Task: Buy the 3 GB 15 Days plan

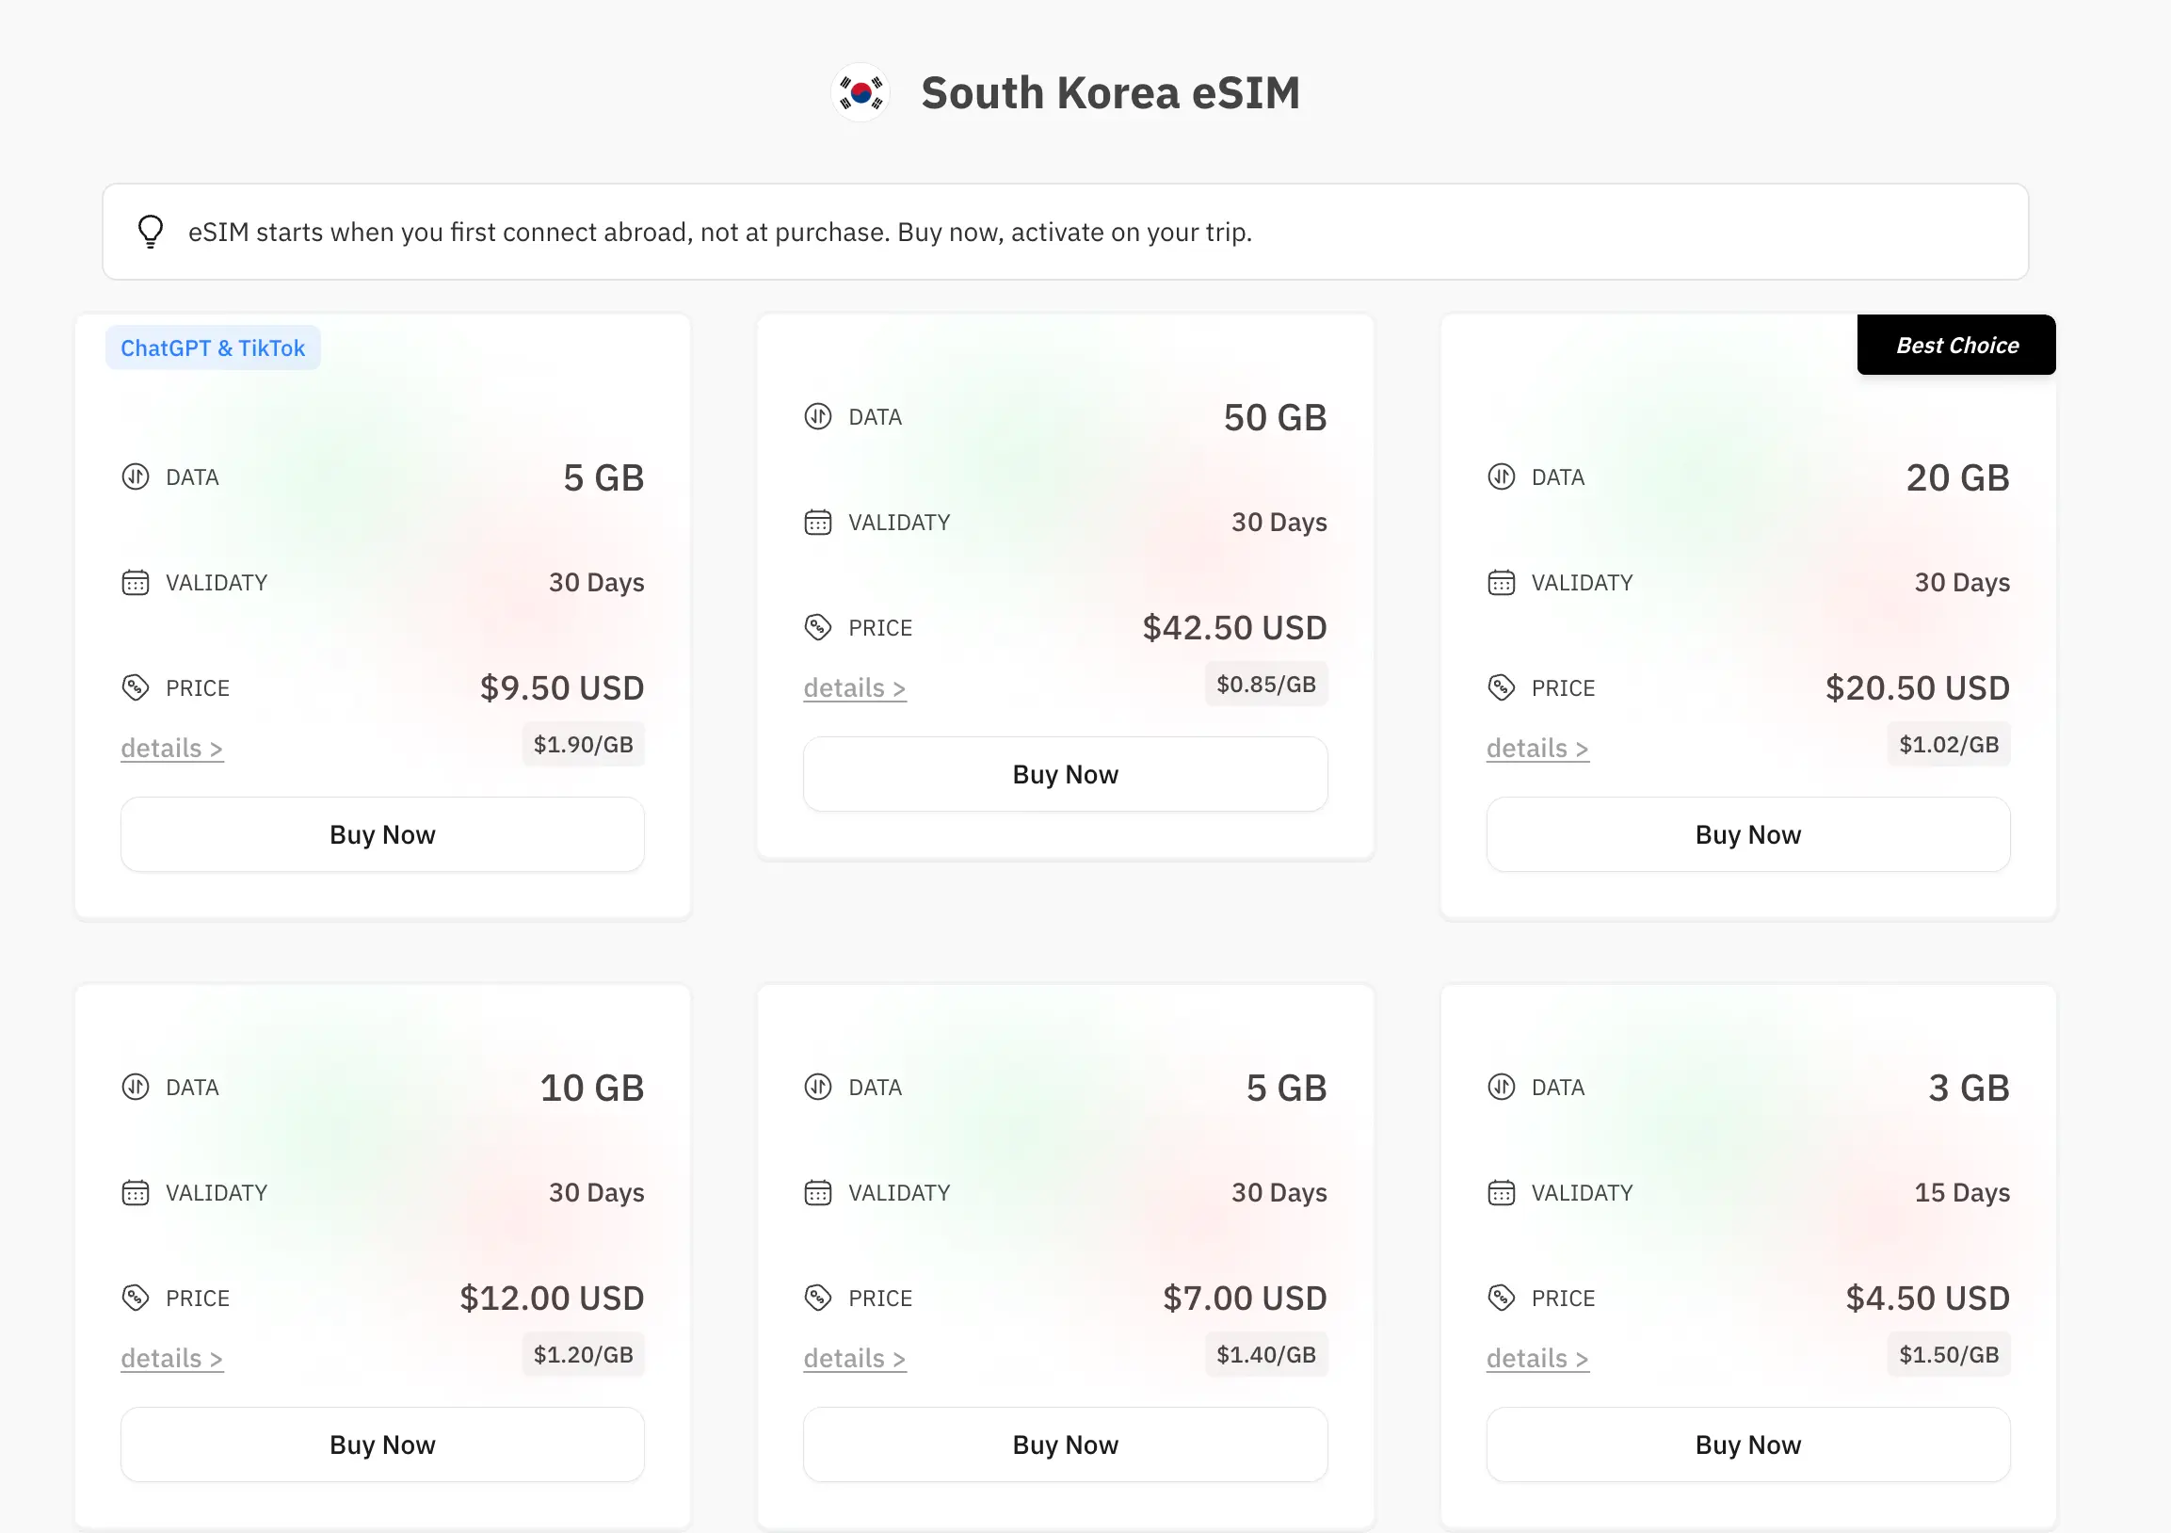Action: [x=1748, y=1444]
